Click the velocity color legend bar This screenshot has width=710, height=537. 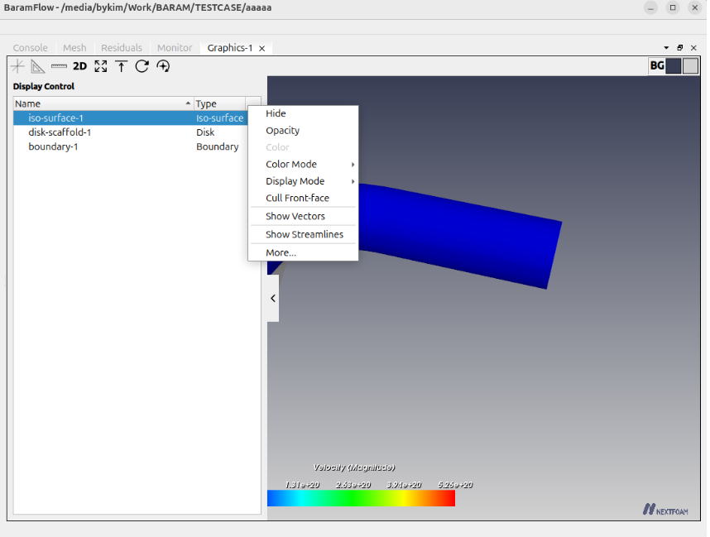coord(361,498)
